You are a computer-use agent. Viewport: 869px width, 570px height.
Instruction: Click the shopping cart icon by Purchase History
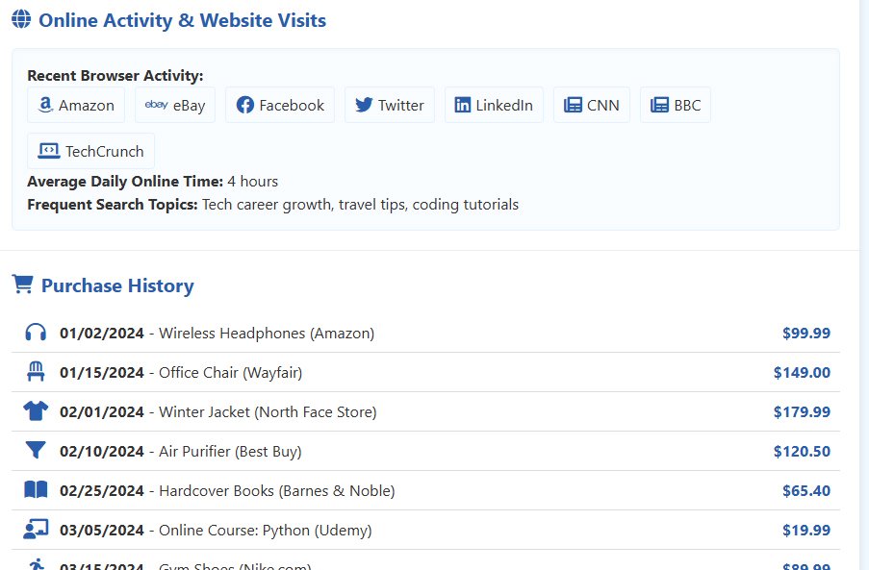point(23,284)
